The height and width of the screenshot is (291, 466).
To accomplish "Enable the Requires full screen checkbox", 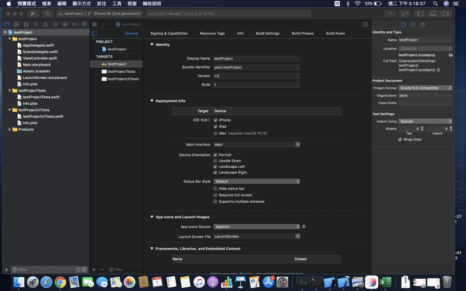I will (215, 195).
